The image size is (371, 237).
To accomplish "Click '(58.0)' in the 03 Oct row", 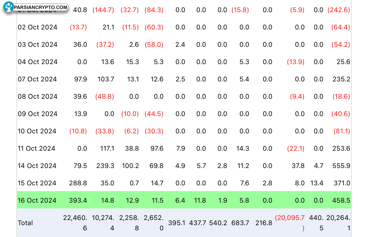I will (x=154, y=44).
